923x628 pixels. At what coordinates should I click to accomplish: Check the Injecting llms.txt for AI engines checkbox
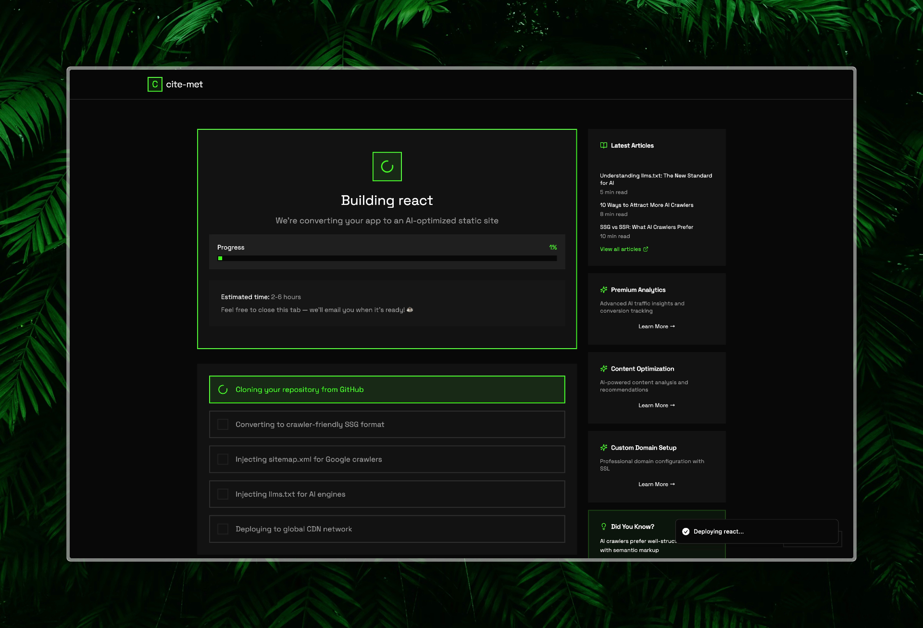pyautogui.click(x=223, y=494)
